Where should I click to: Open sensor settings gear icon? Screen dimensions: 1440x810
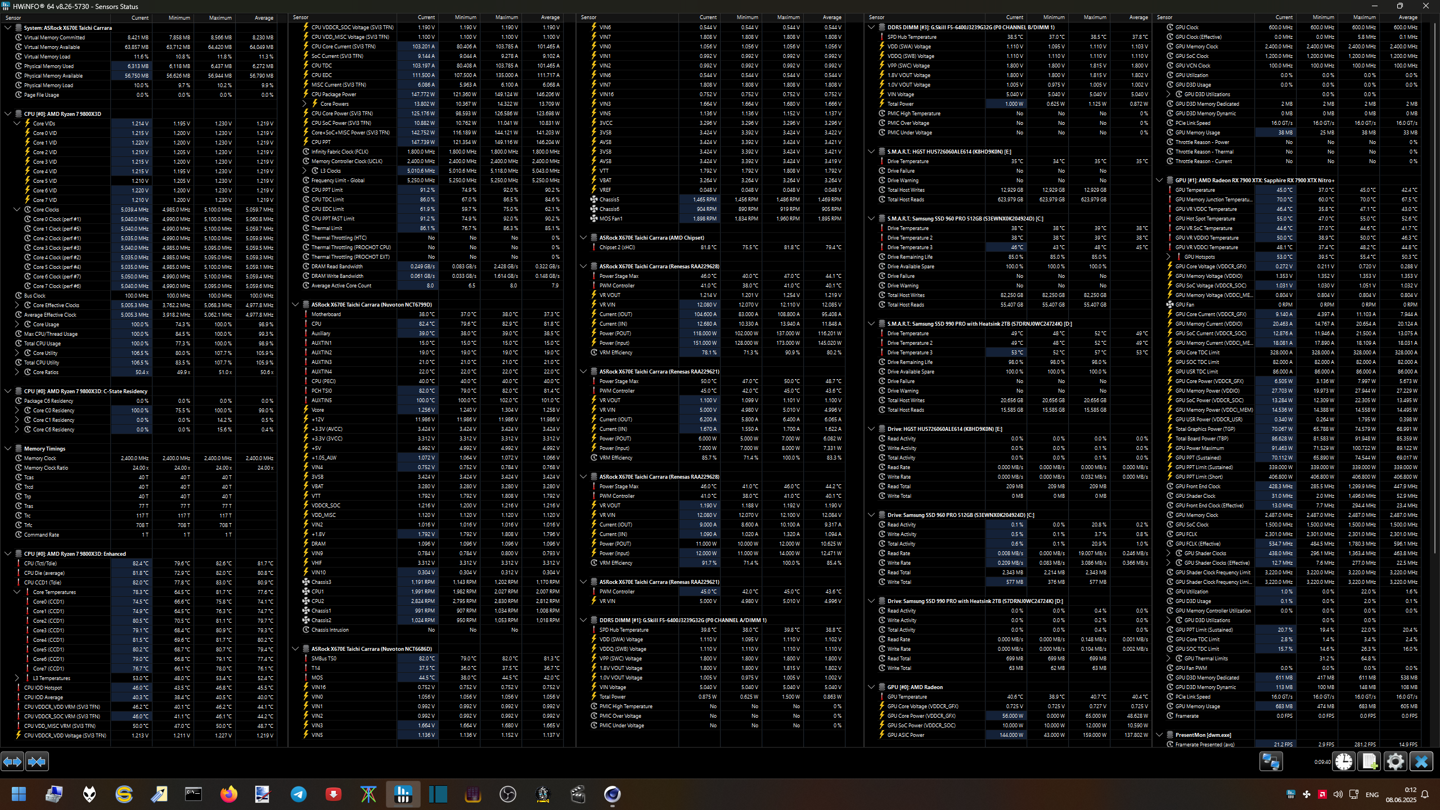coord(1395,762)
